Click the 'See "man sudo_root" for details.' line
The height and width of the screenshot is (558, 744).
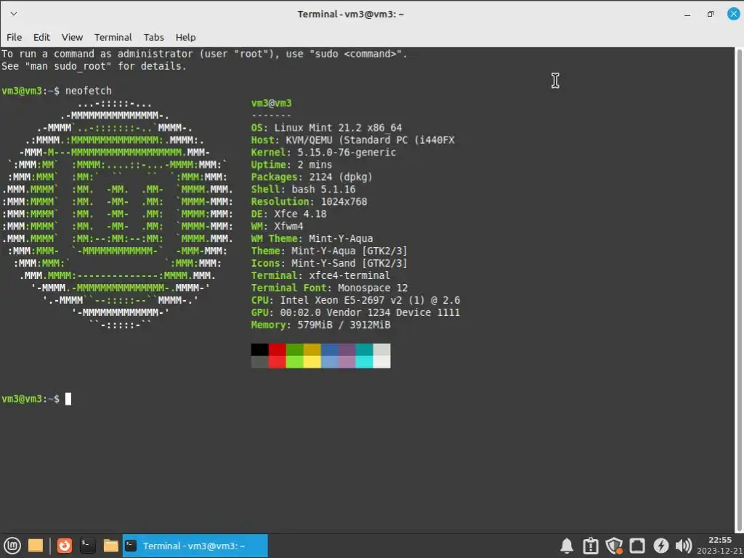tap(94, 66)
